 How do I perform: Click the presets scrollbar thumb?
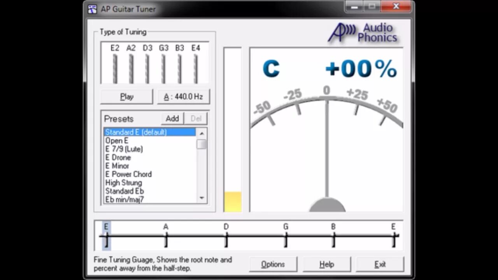(202, 144)
